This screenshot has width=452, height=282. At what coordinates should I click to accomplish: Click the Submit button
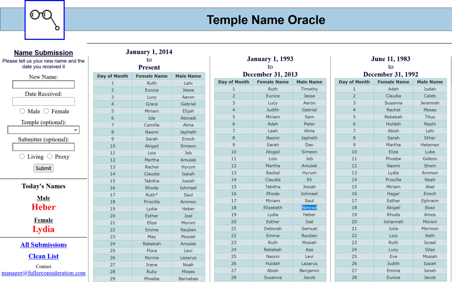coord(44,168)
